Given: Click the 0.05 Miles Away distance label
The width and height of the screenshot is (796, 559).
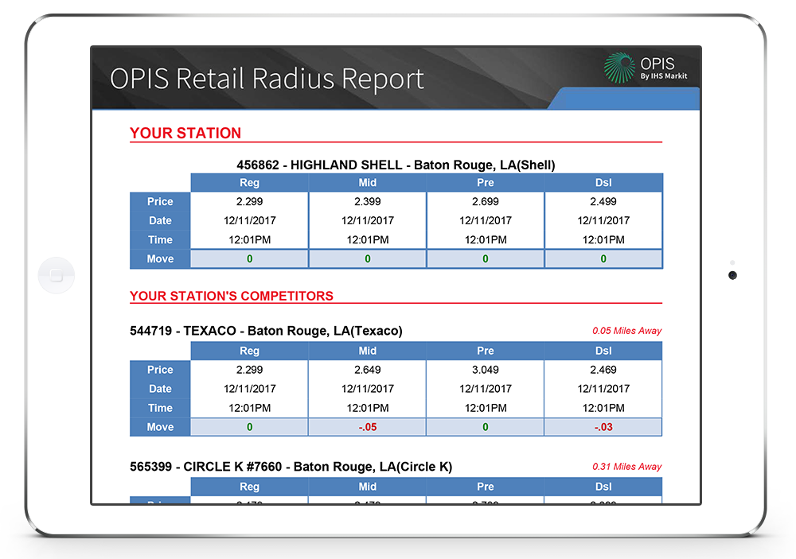Looking at the screenshot, I should point(626,331).
